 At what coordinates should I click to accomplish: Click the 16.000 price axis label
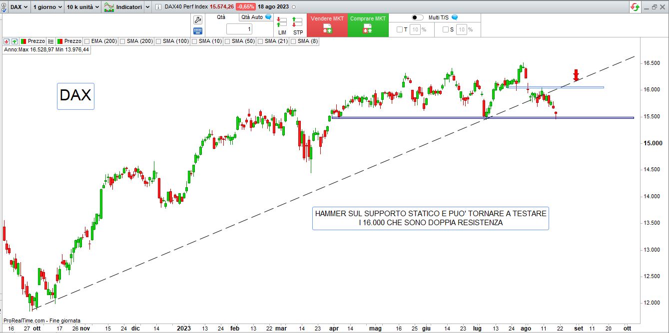click(x=651, y=90)
